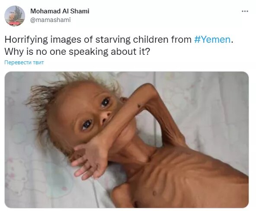Select the @mamashami handle
This screenshot has width=256, height=211.
click(x=51, y=20)
